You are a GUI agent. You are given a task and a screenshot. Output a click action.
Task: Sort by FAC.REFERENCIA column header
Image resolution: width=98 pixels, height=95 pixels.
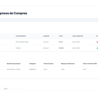point(21,36)
